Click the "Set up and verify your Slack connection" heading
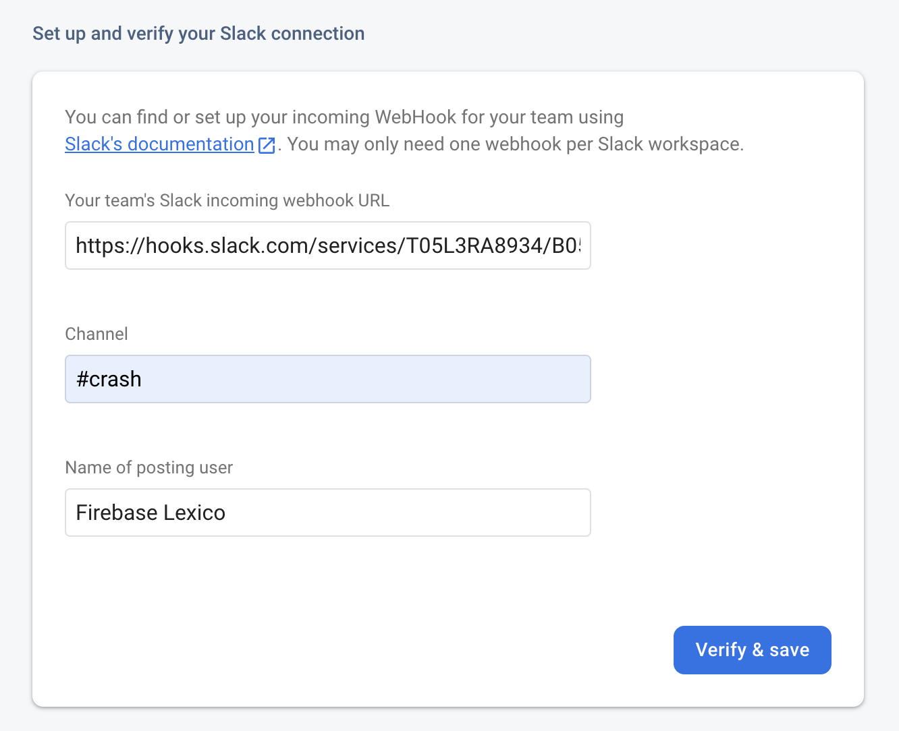899x731 pixels. pos(198,34)
